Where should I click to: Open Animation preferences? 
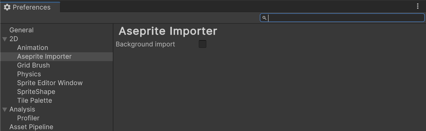click(x=32, y=48)
